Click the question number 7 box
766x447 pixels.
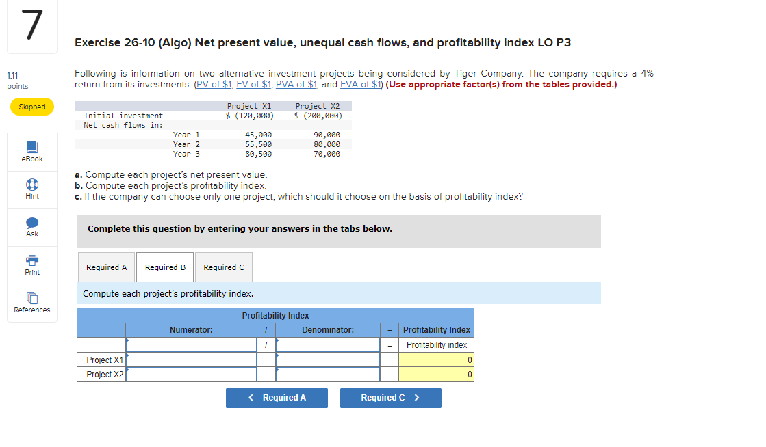point(31,27)
